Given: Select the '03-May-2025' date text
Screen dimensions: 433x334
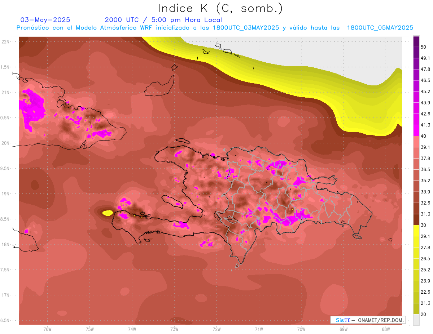Looking at the screenshot, I should [x=45, y=20].
